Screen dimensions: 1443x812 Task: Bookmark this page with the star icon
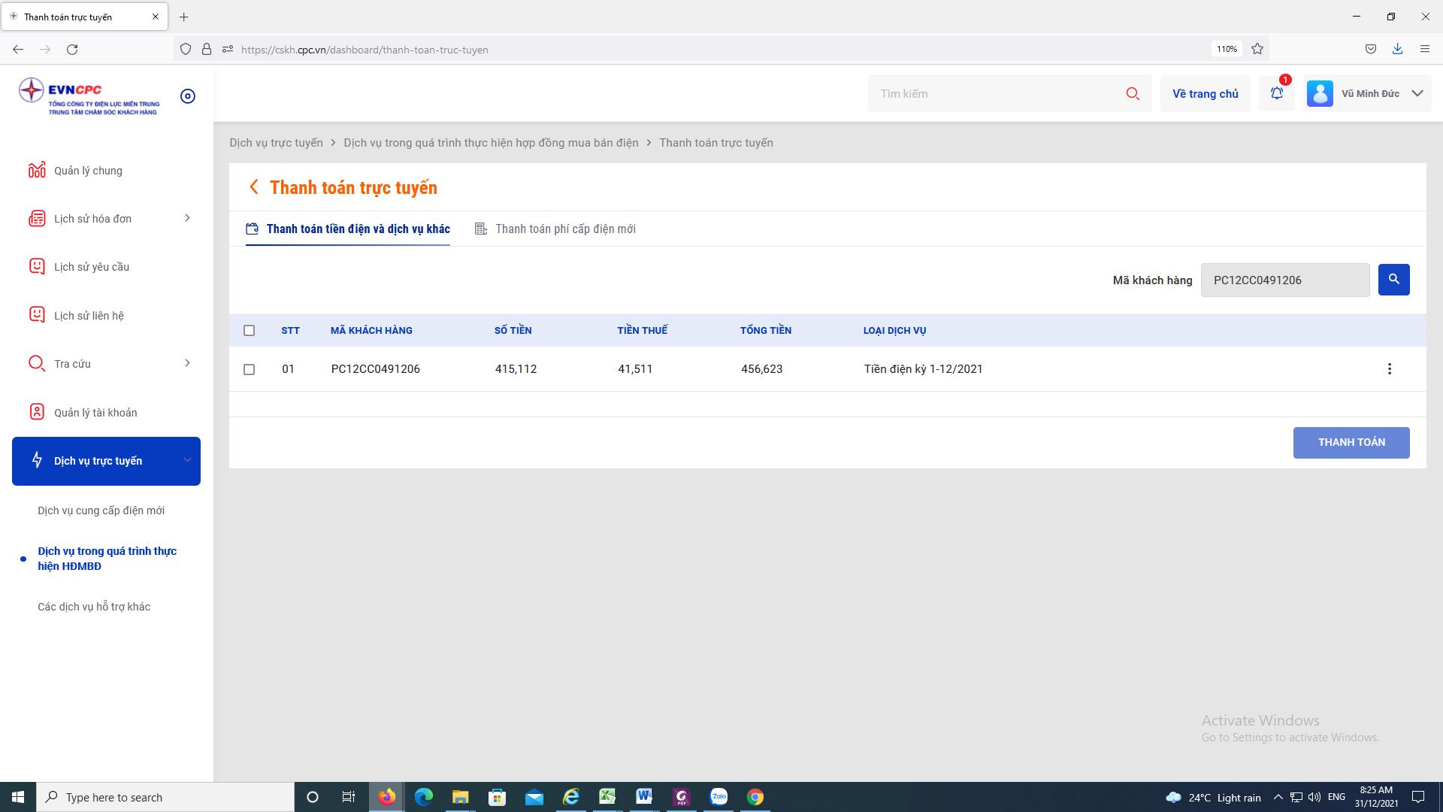click(1257, 49)
